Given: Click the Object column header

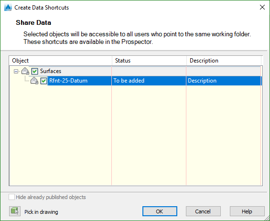Looking at the screenshot, I should tap(60, 61).
